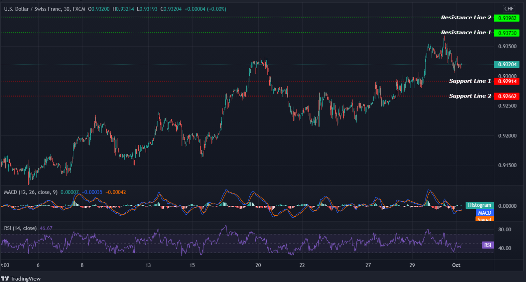This screenshot has width=526, height=282.
Task: Click the 0.91500 price scale label
Action: 507,165
